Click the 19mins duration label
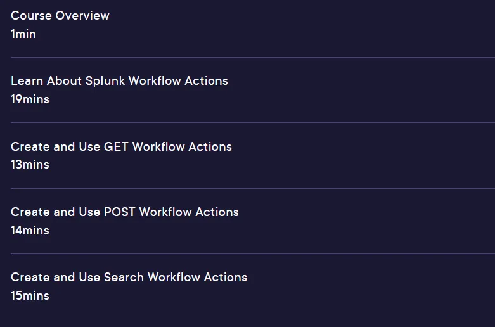 pyautogui.click(x=30, y=99)
